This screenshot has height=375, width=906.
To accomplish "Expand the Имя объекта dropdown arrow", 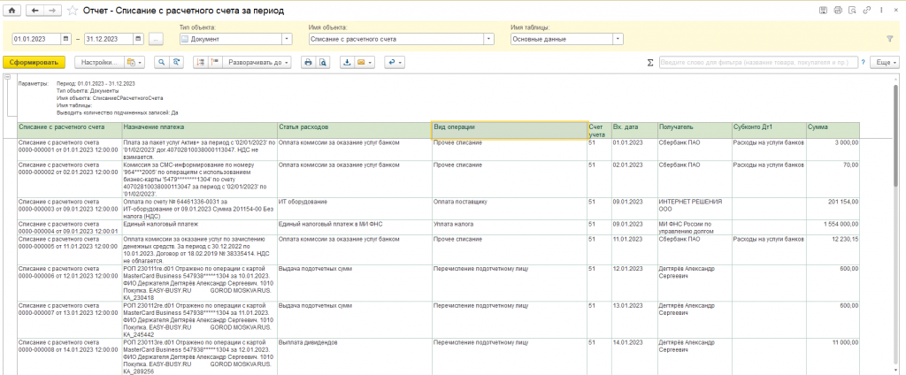I will (489, 39).
